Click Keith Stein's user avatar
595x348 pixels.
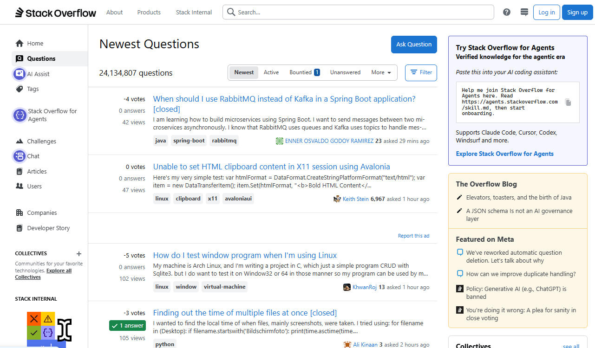[x=337, y=199]
